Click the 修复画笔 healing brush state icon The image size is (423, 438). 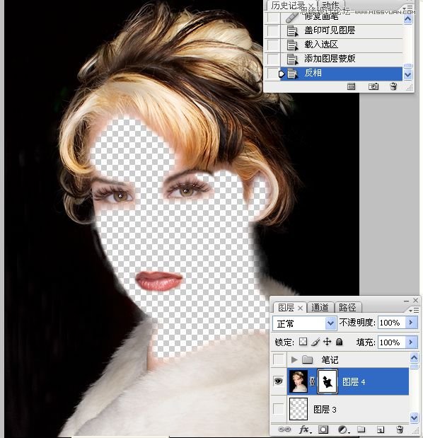coord(291,17)
